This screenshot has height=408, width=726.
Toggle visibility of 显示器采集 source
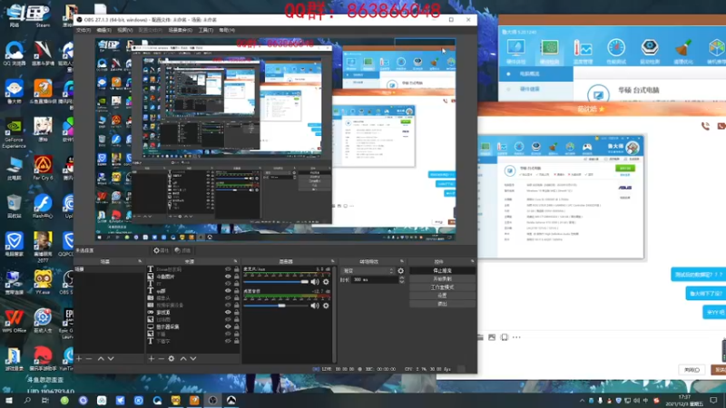pos(228,326)
